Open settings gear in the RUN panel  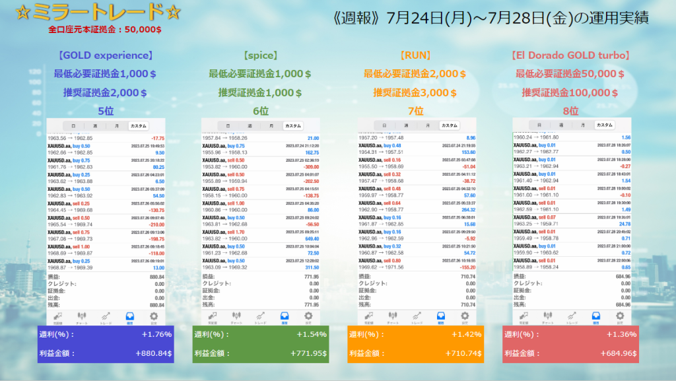click(463, 317)
